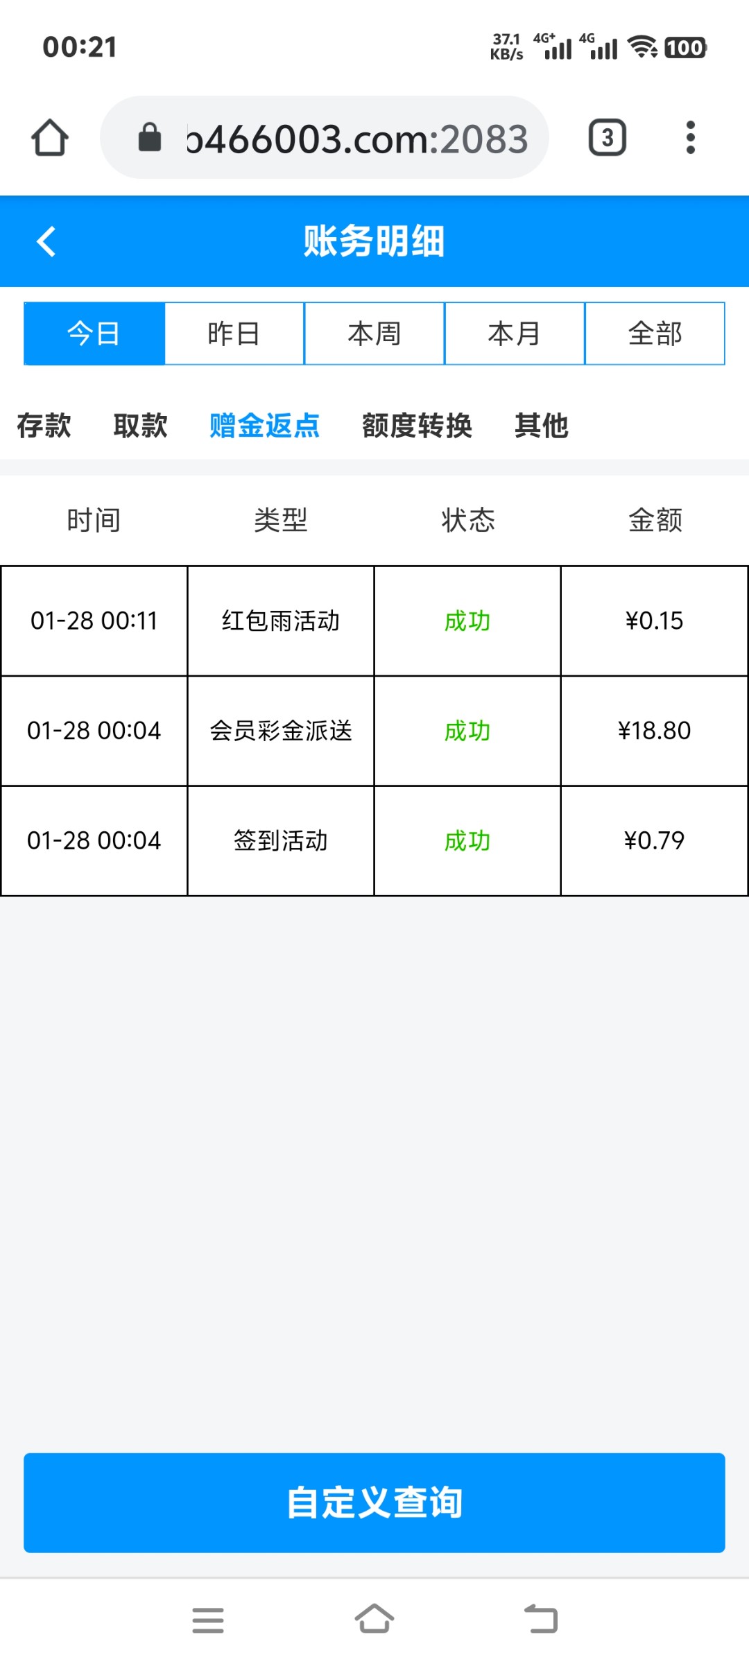This screenshot has height=1664, width=749.
Task: Tap the browser home icon
Action: point(50,138)
